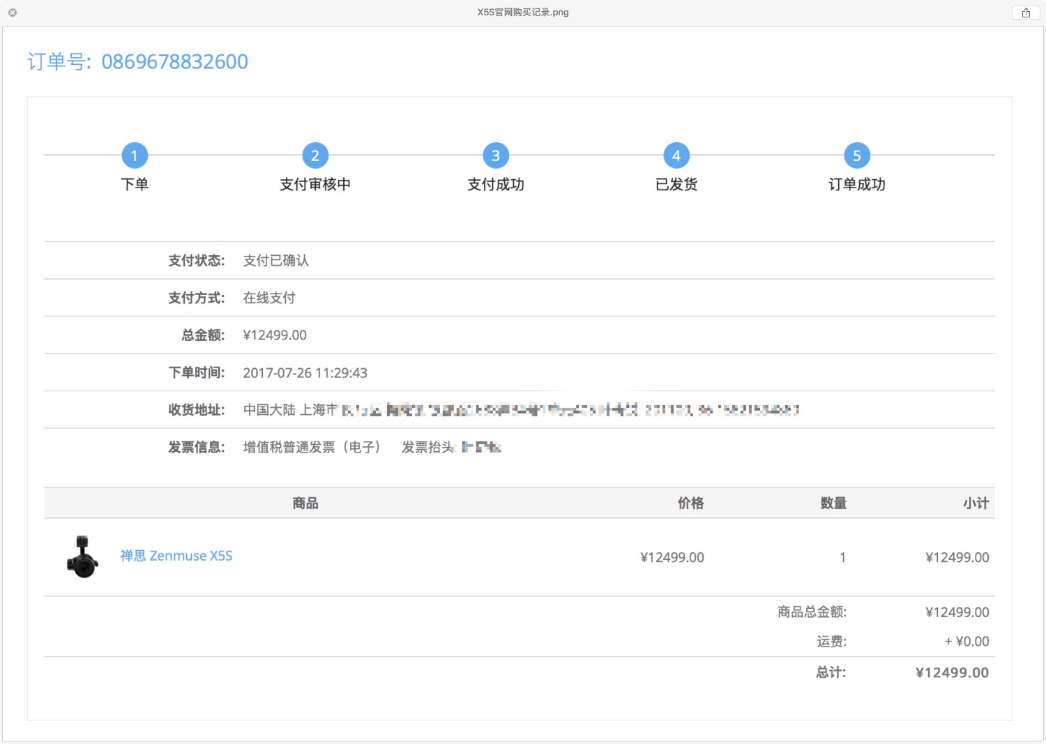Click the 增值税普通发票（电子）invoice type
Viewport: 1046px width, 744px height.
click(x=312, y=447)
